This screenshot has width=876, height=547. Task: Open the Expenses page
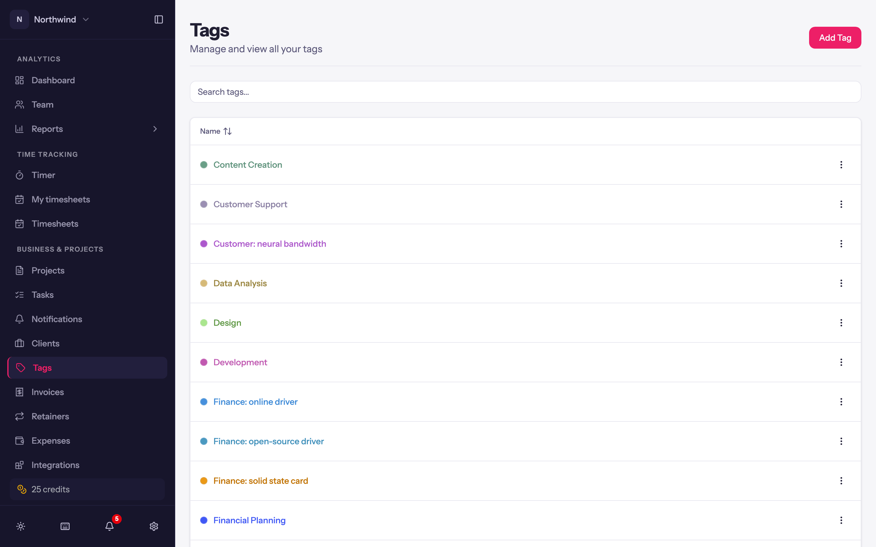point(87,441)
